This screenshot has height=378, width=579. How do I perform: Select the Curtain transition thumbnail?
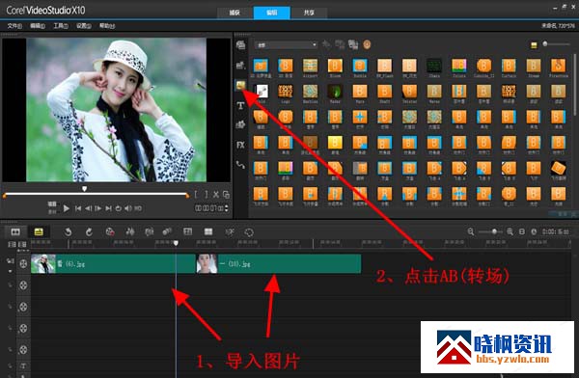[x=509, y=67]
